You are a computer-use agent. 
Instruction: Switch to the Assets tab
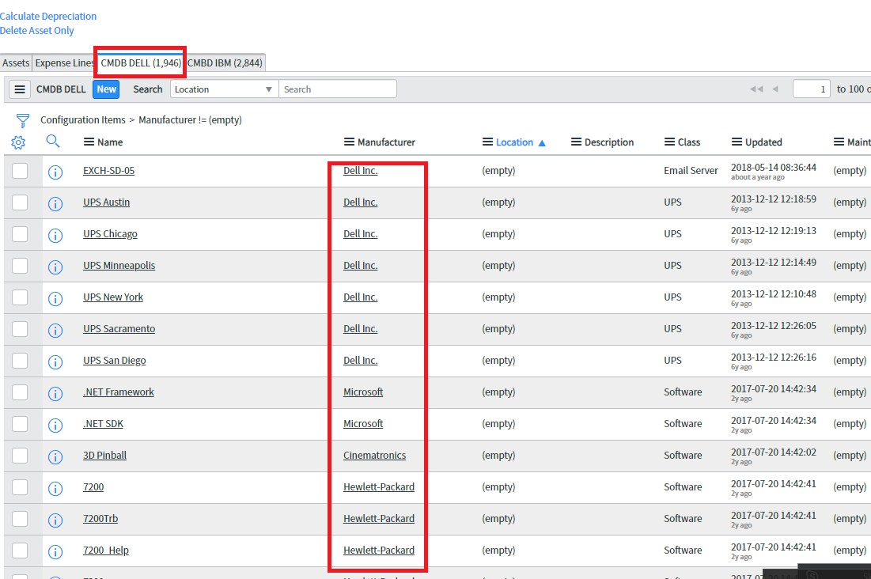pos(16,62)
